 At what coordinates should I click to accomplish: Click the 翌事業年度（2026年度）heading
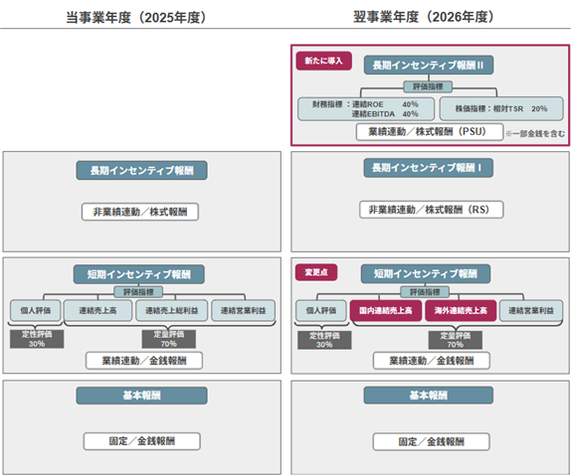[x=424, y=17]
